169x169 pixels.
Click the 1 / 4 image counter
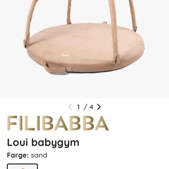85,107
